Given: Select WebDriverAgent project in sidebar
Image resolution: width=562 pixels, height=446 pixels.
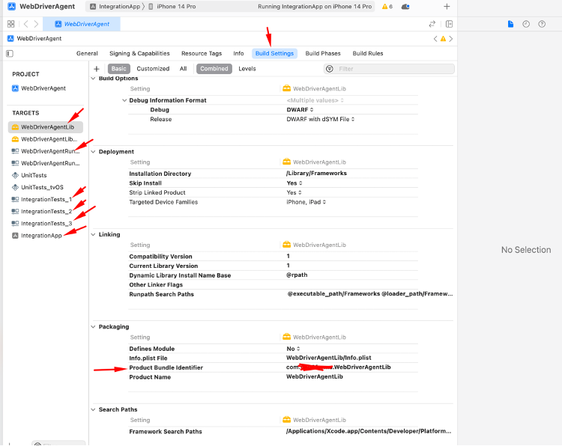Looking at the screenshot, I should point(43,88).
